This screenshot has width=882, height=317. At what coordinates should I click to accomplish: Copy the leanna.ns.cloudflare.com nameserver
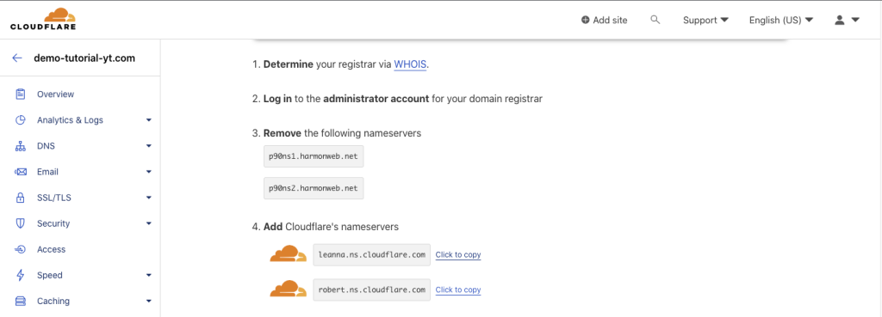(458, 255)
